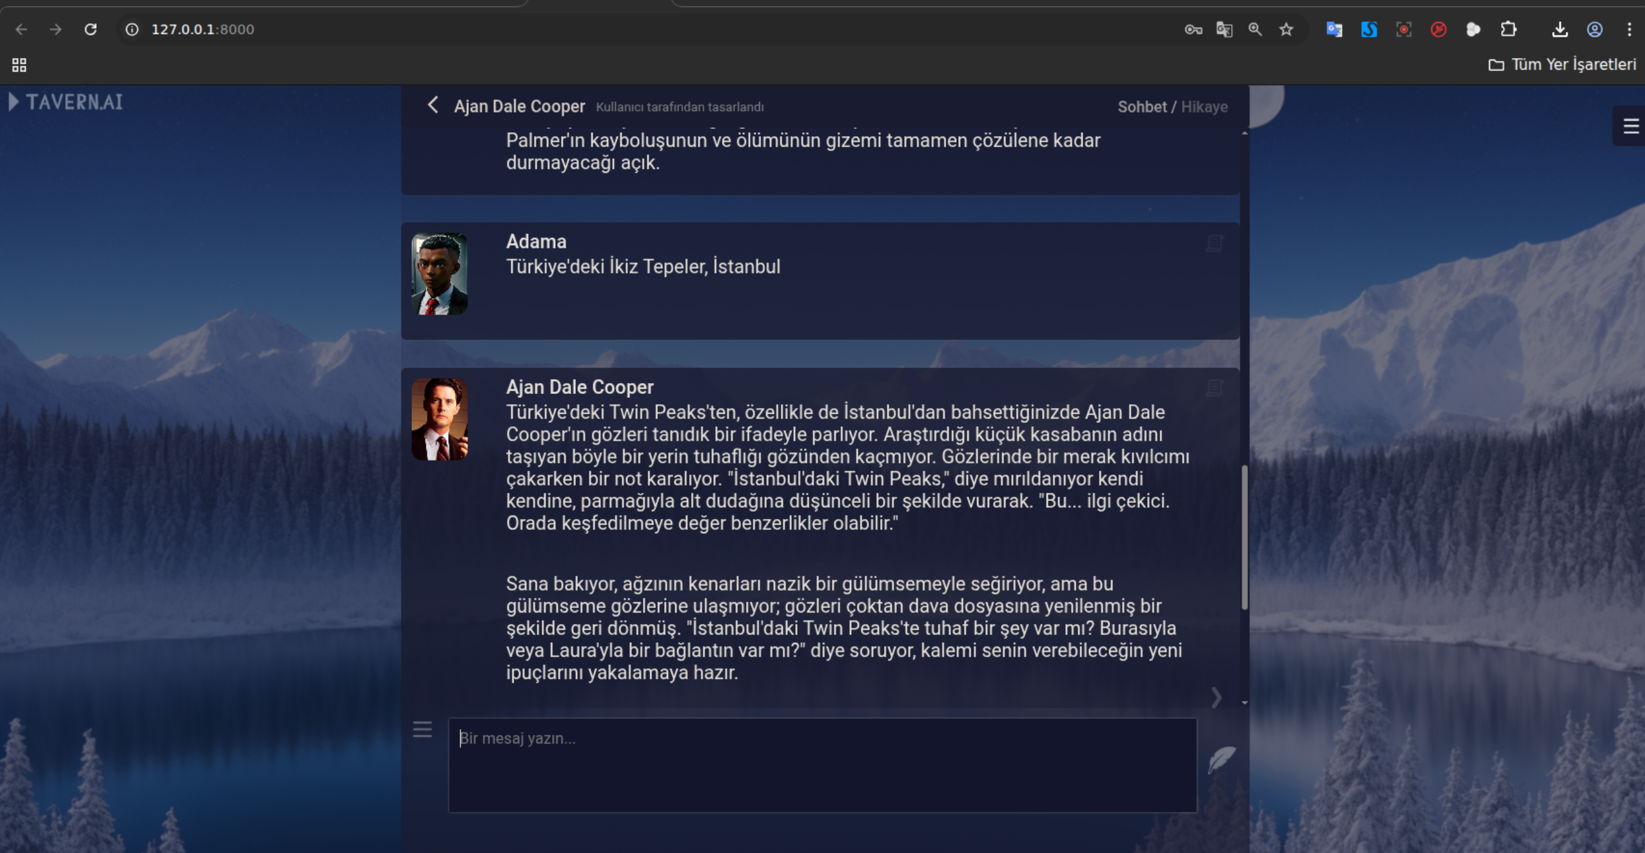Image resolution: width=1645 pixels, height=853 pixels.
Task: Send message with the feather quill icon
Action: click(1221, 759)
